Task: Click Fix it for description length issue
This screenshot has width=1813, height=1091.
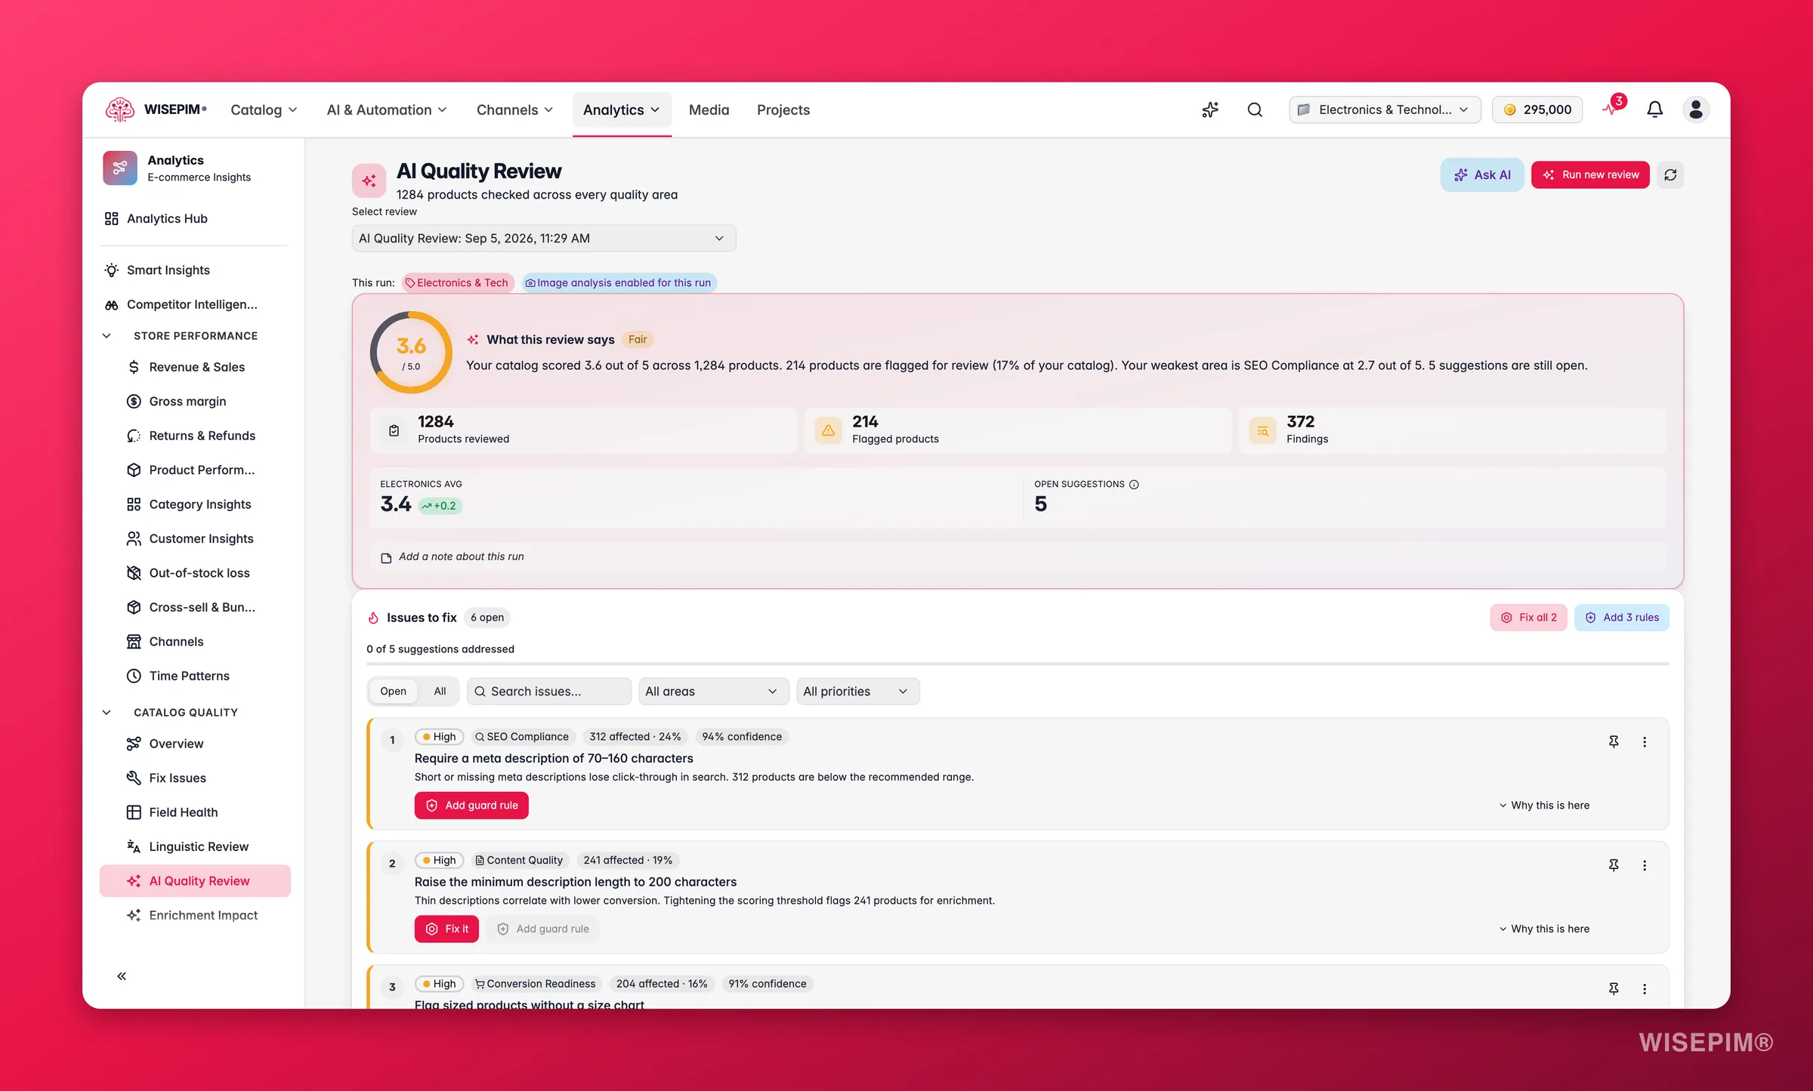Action: 446,929
